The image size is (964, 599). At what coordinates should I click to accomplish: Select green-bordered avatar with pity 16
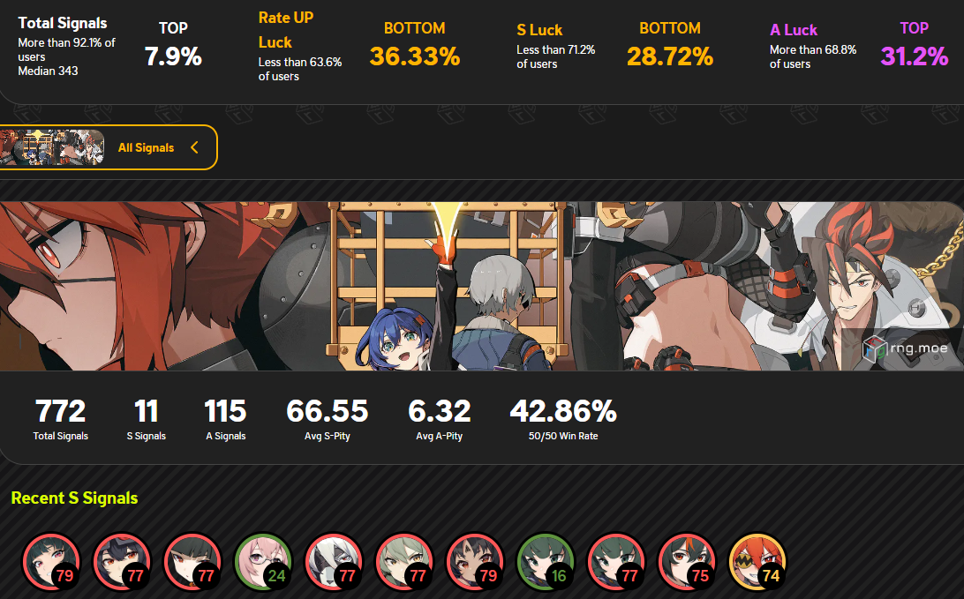coord(546,562)
